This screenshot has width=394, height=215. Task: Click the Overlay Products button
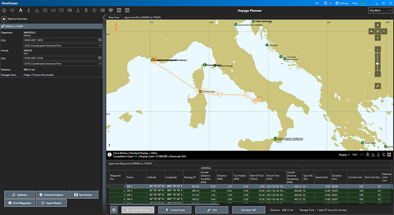tap(51, 194)
